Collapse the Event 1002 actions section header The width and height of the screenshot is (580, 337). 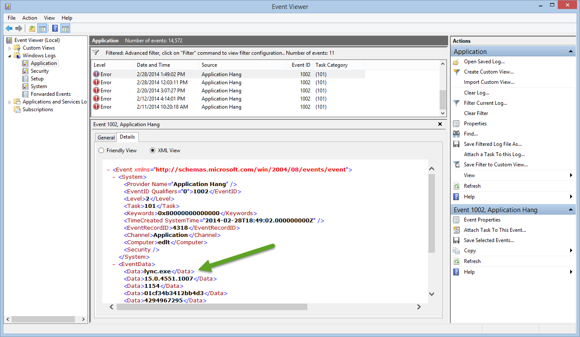click(x=571, y=210)
